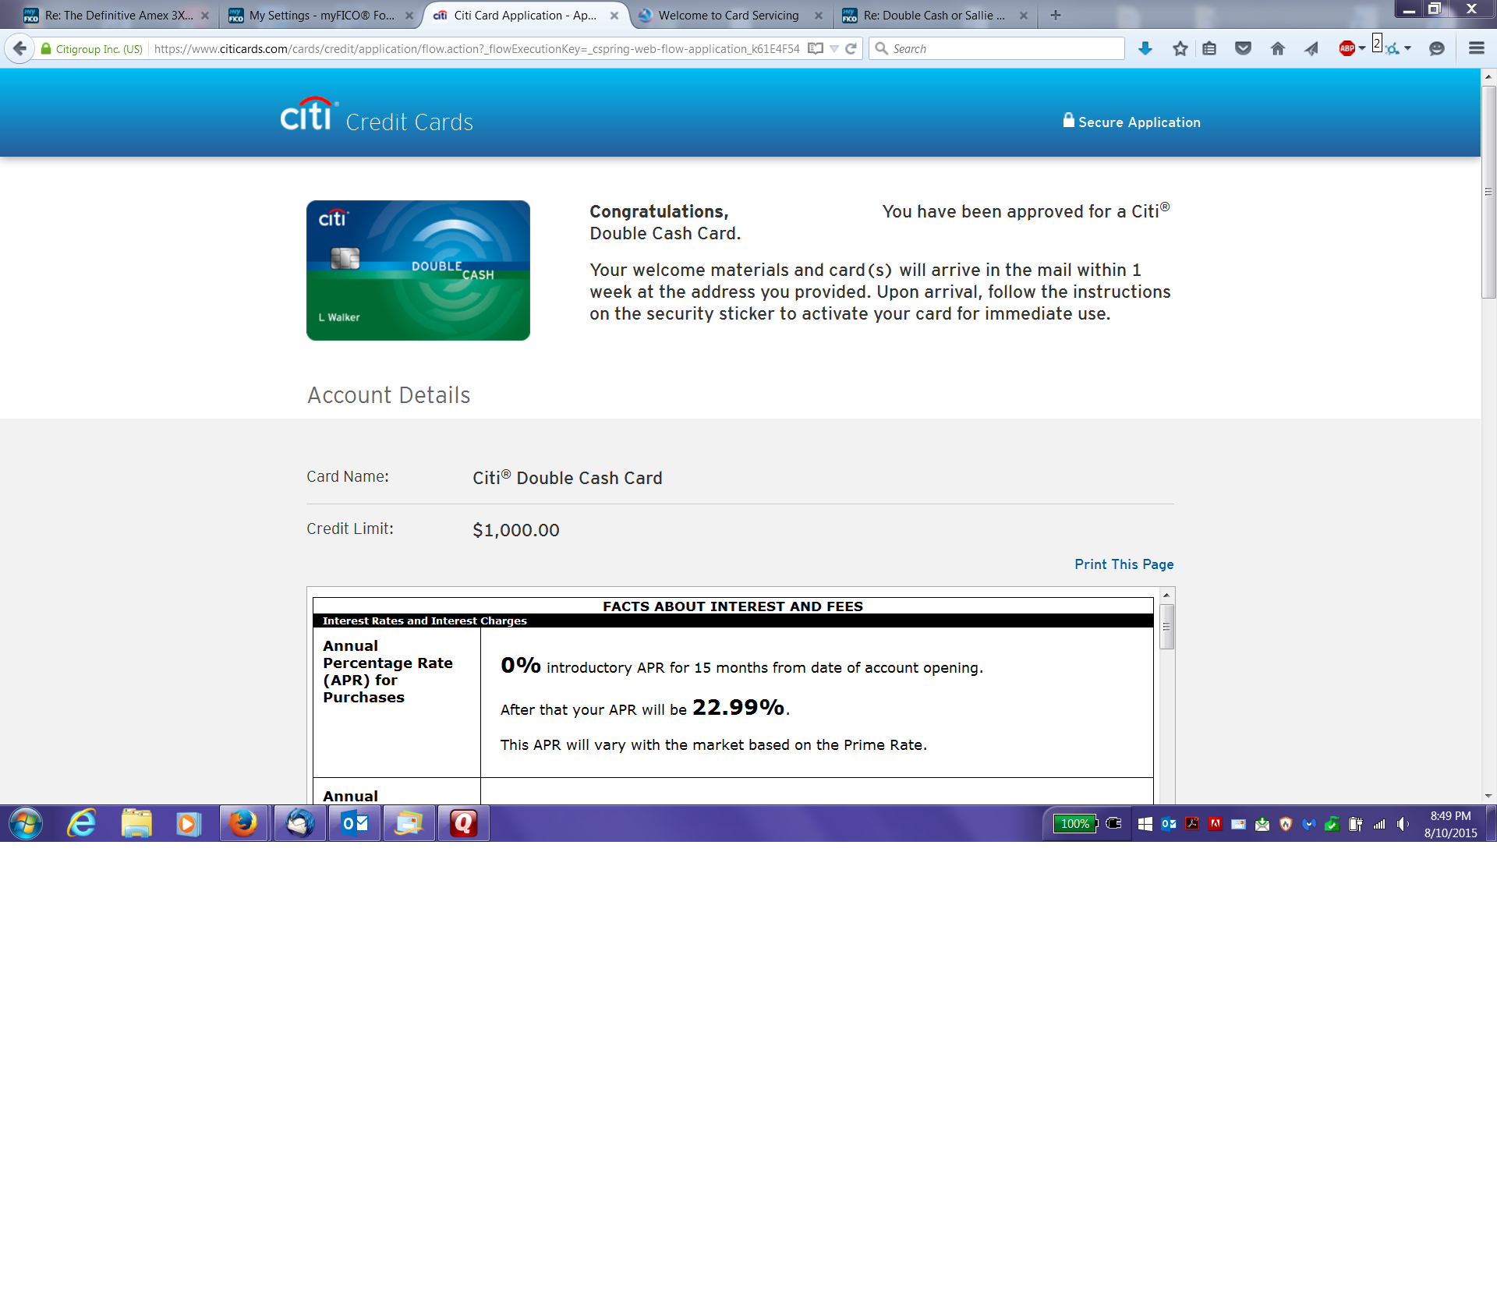The height and width of the screenshot is (1294, 1497).
Task: Save page to Pocket
Action: pos(1243,48)
